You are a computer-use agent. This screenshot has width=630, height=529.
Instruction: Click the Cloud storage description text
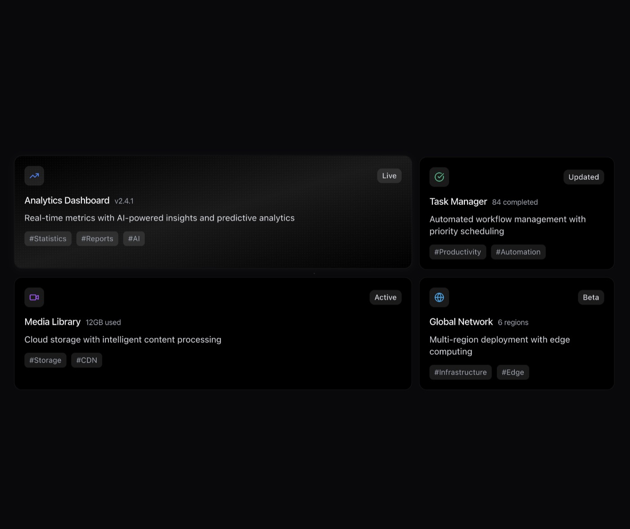point(123,339)
